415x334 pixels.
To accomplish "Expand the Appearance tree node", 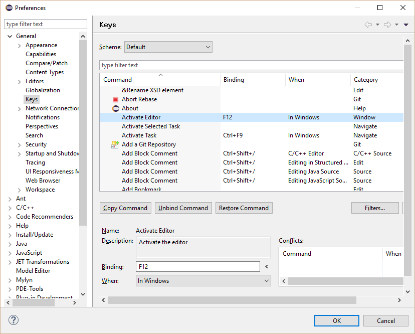I will pyautogui.click(x=20, y=46).
